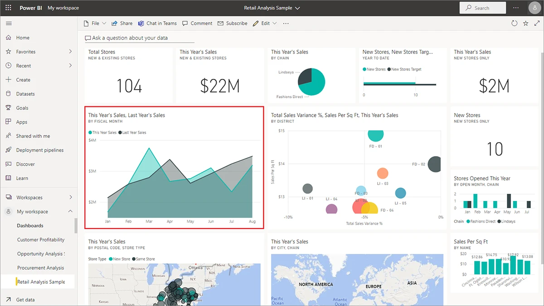544x306 pixels.
Task: Open the Apps icon in the sidebar
Action: pos(8,121)
